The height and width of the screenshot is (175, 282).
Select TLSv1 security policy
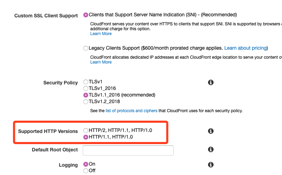[x=86, y=82]
